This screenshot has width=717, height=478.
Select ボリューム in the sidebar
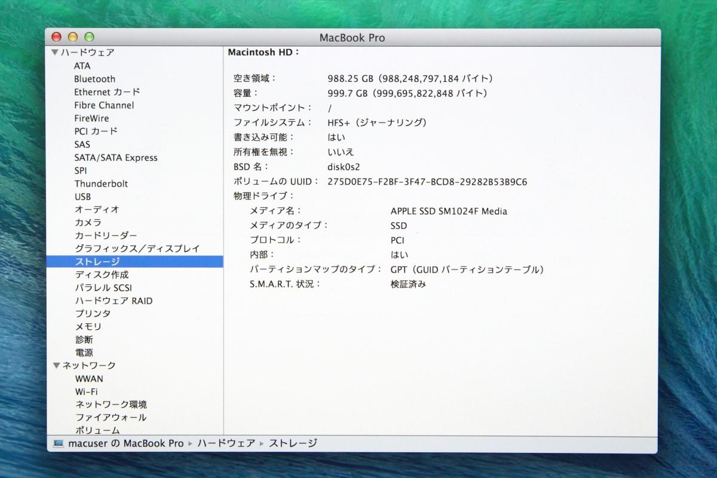(x=97, y=430)
